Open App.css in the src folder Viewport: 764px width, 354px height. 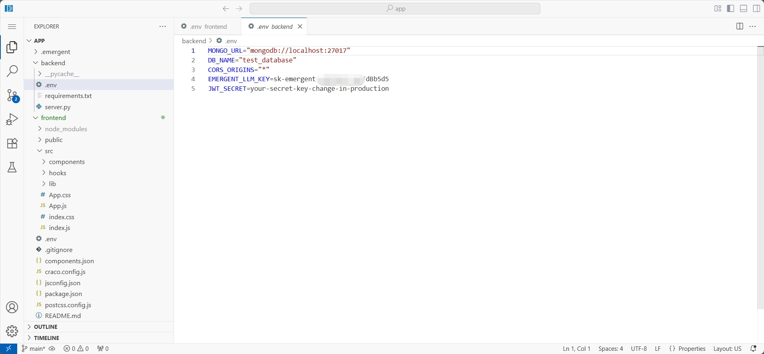coord(99,195)
